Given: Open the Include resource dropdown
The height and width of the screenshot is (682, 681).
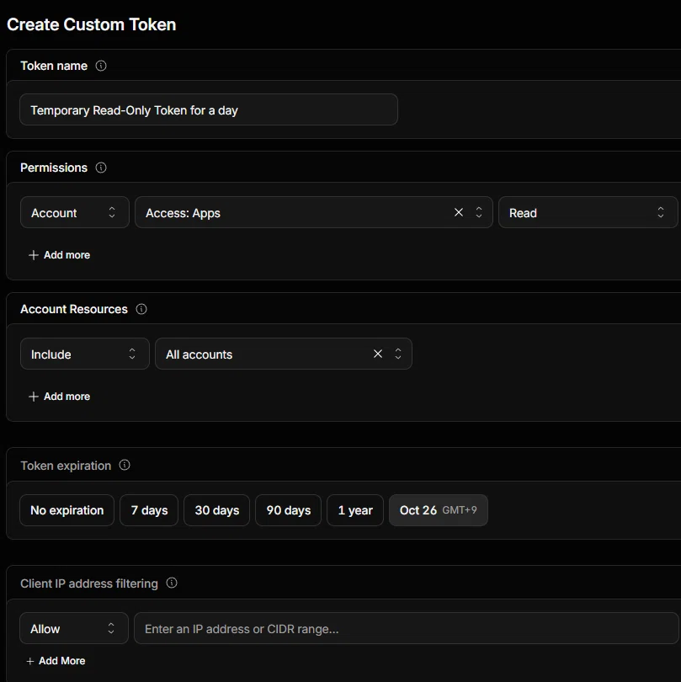Looking at the screenshot, I should click(85, 354).
